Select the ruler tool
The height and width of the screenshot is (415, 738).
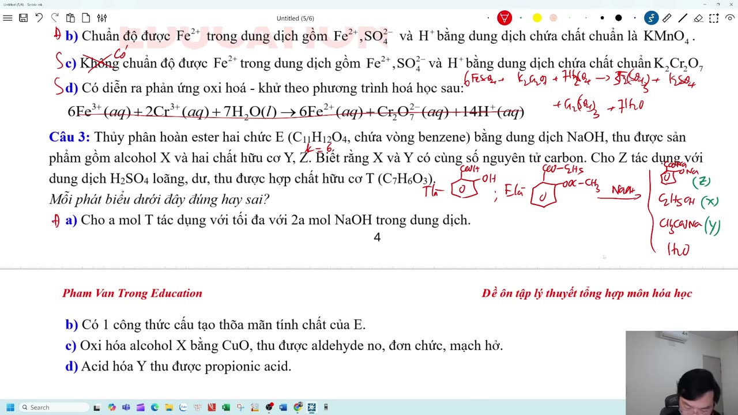pyautogui.click(x=667, y=18)
